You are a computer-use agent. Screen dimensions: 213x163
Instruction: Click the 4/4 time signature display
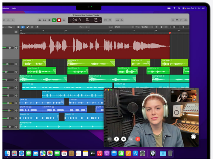pyautogui.click(x=95, y=19)
